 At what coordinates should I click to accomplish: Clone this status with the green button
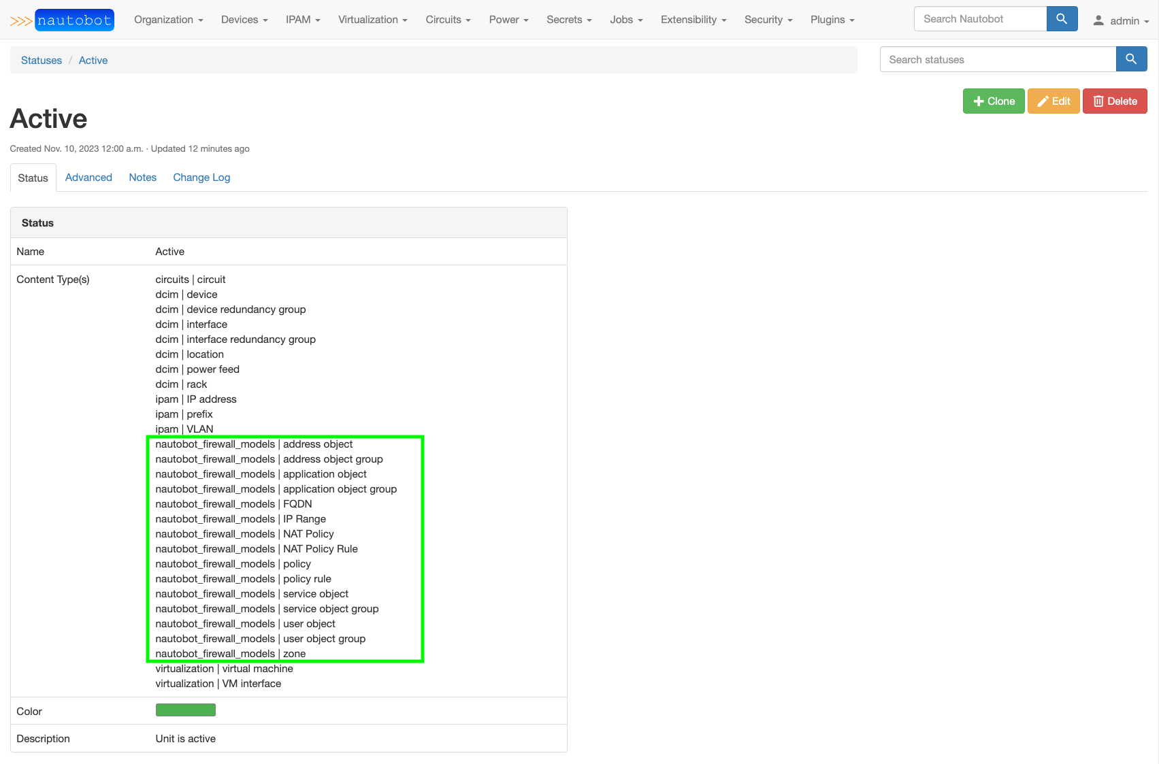click(993, 101)
